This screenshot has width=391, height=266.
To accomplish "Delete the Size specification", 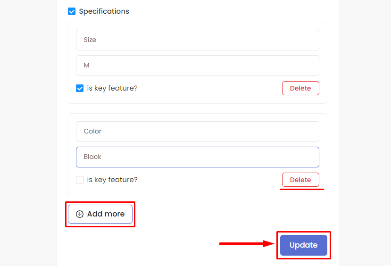I will click(x=300, y=88).
